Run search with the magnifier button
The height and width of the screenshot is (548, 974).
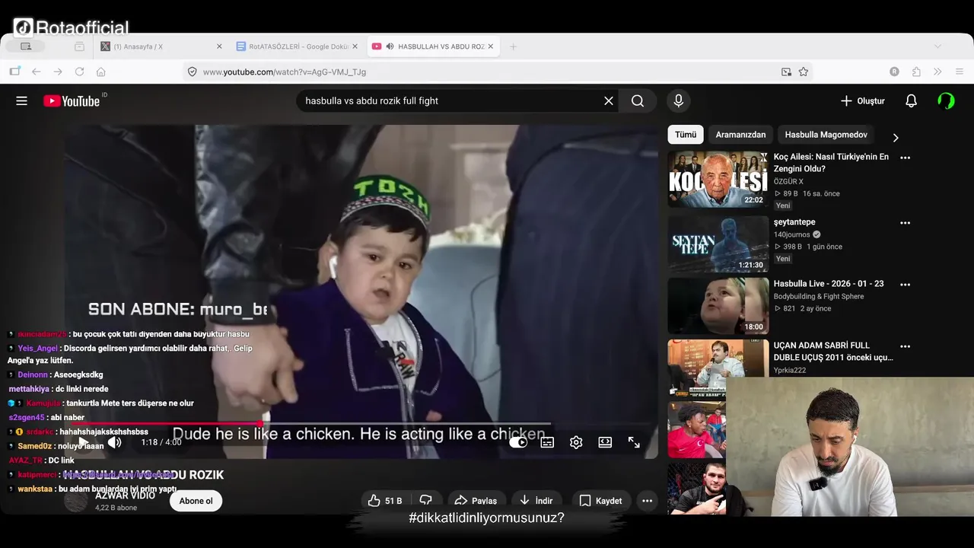[638, 100]
